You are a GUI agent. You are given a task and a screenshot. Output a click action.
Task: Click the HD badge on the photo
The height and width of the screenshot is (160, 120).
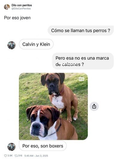[82, 79]
